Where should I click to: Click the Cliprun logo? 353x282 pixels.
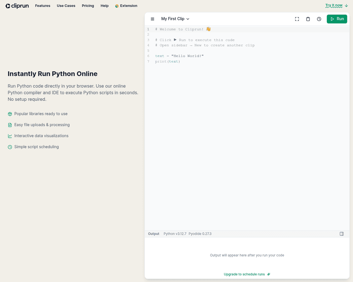(17, 6)
